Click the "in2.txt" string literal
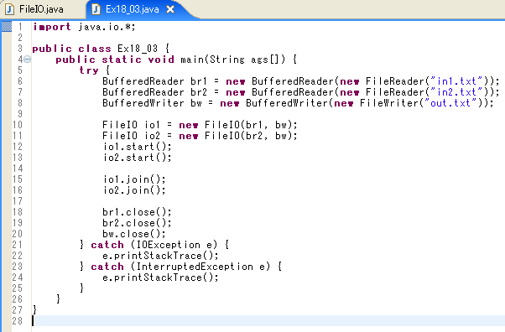The height and width of the screenshot is (332, 505). tap(457, 92)
